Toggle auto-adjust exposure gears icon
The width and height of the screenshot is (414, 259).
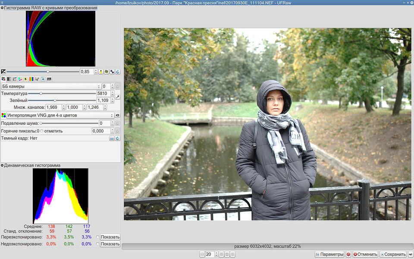coord(112,72)
